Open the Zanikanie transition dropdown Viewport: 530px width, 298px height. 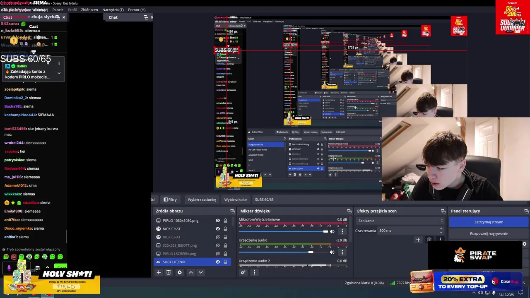[400, 221]
